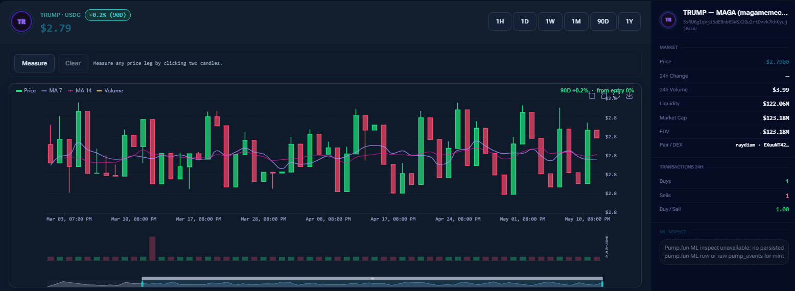This screenshot has height=291, width=795.
Task: Click the 90D +0.2% from entry label
Action: 597,90
